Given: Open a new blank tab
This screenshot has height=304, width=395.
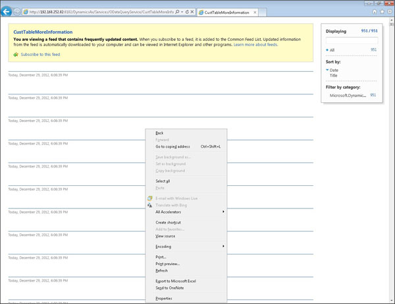Looking at the screenshot, I should click(263, 13).
